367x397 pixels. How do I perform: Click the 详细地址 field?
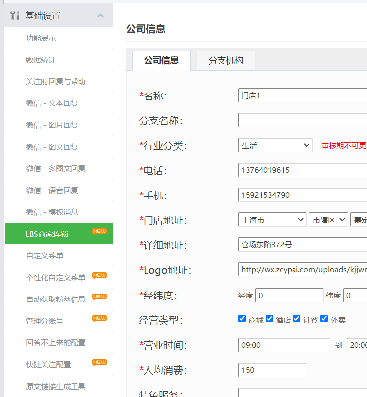302,244
